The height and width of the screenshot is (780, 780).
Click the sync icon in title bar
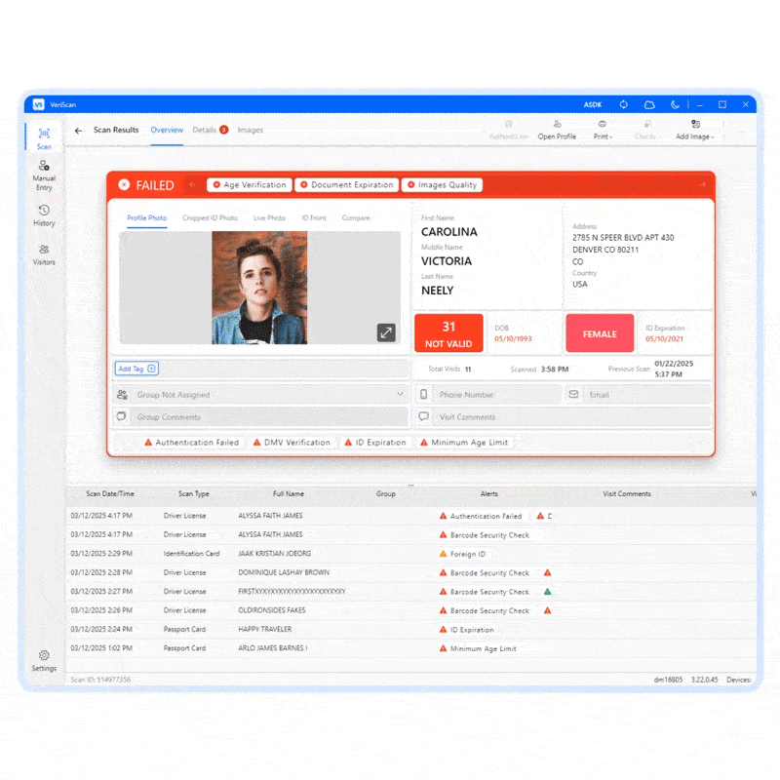pos(623,104)
